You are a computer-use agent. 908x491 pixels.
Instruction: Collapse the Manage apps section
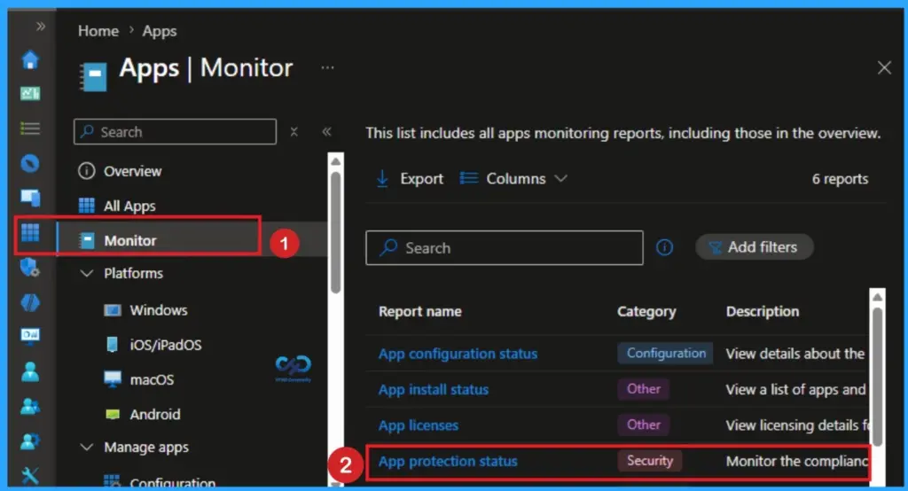(x=86, y=447)
